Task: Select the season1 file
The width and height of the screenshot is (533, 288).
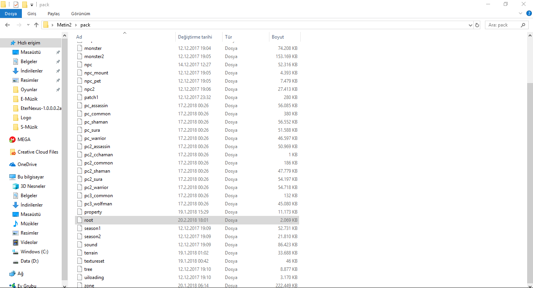Action: pos(187,228)
